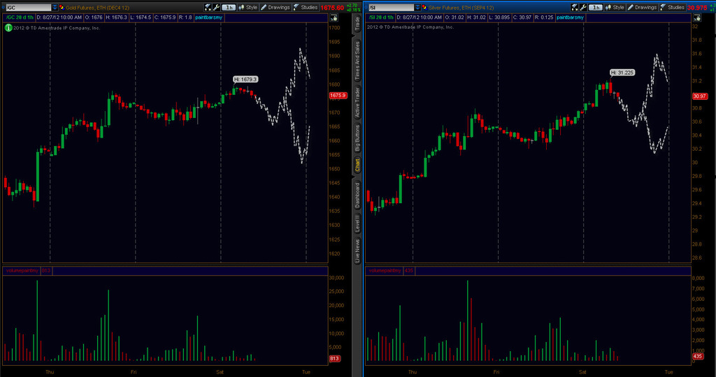Open the Level II side tab
716x377 pixels.
click(357, 224)
